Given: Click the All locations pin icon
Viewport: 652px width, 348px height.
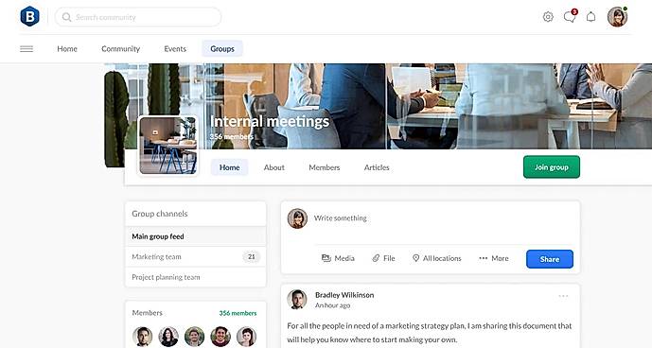Looking at the screenshot, I should click(415, 258).
